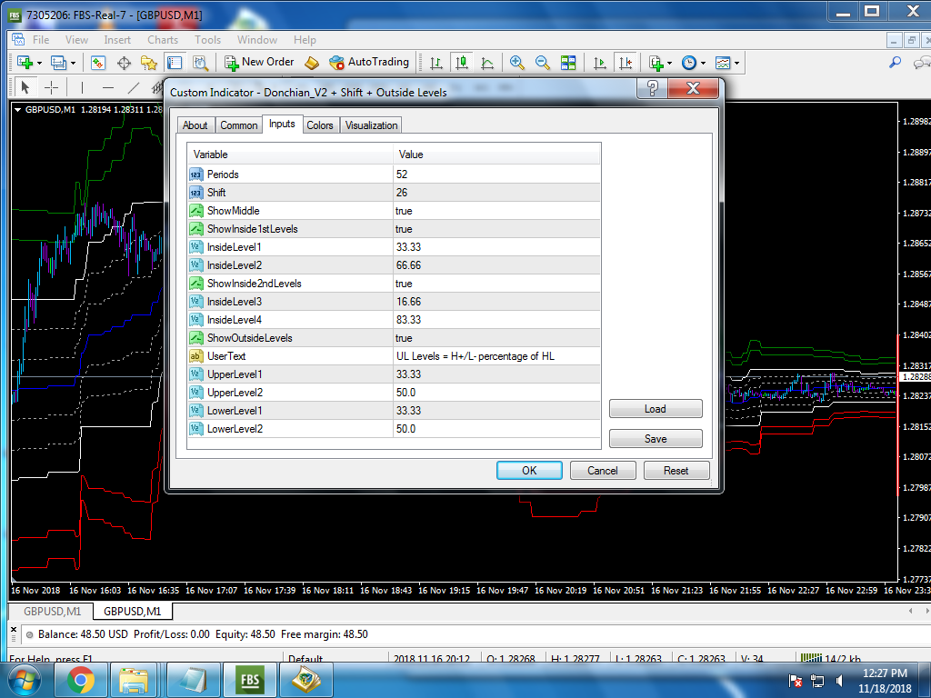
Task: Switch to candlestick chart type
Action: point(461,63)
